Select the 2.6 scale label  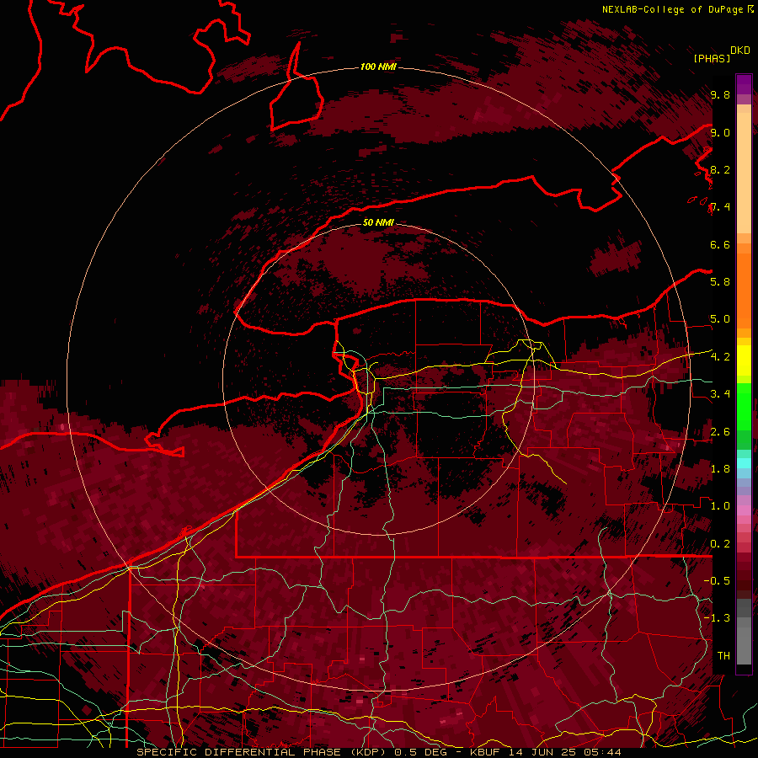click(720, 432)
